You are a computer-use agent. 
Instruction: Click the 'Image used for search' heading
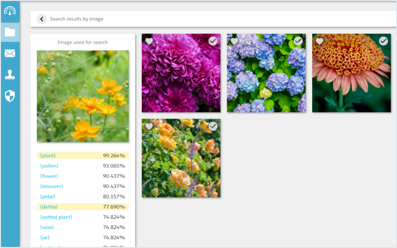[82, 42]
